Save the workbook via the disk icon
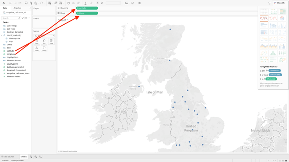 click(26, 3)
